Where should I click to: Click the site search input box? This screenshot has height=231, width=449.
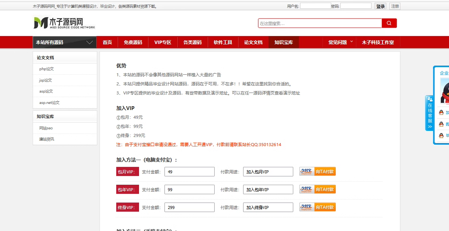click(319, 24)
